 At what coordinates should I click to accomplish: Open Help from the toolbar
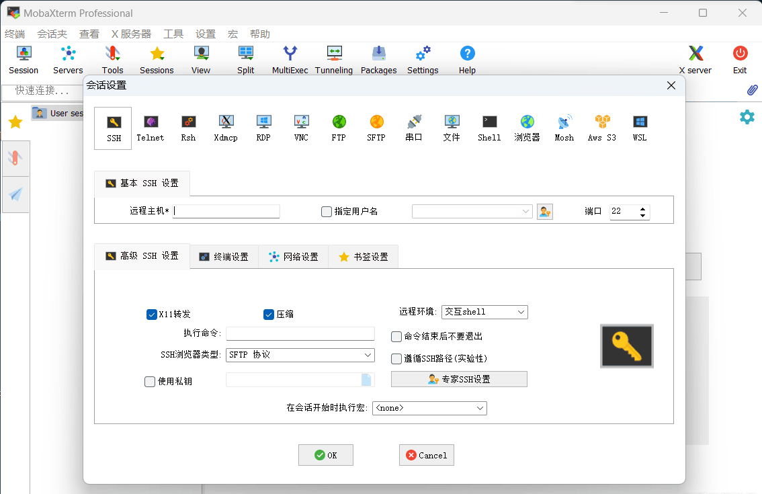467,60
